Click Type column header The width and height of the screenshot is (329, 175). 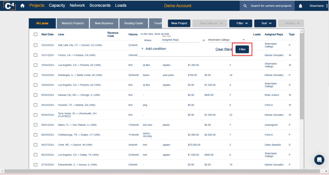click(291, 34)
